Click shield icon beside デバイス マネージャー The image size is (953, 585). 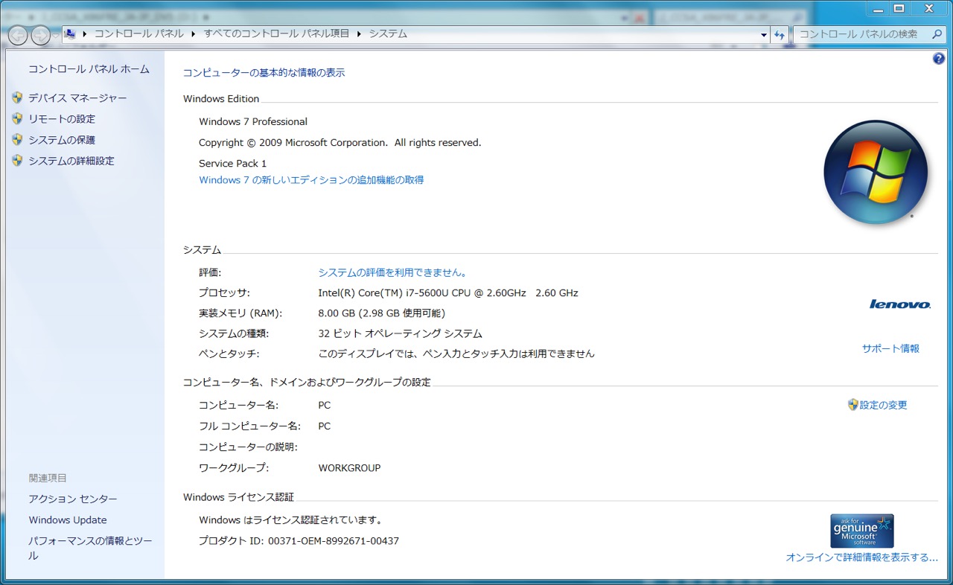click(17, 97)
